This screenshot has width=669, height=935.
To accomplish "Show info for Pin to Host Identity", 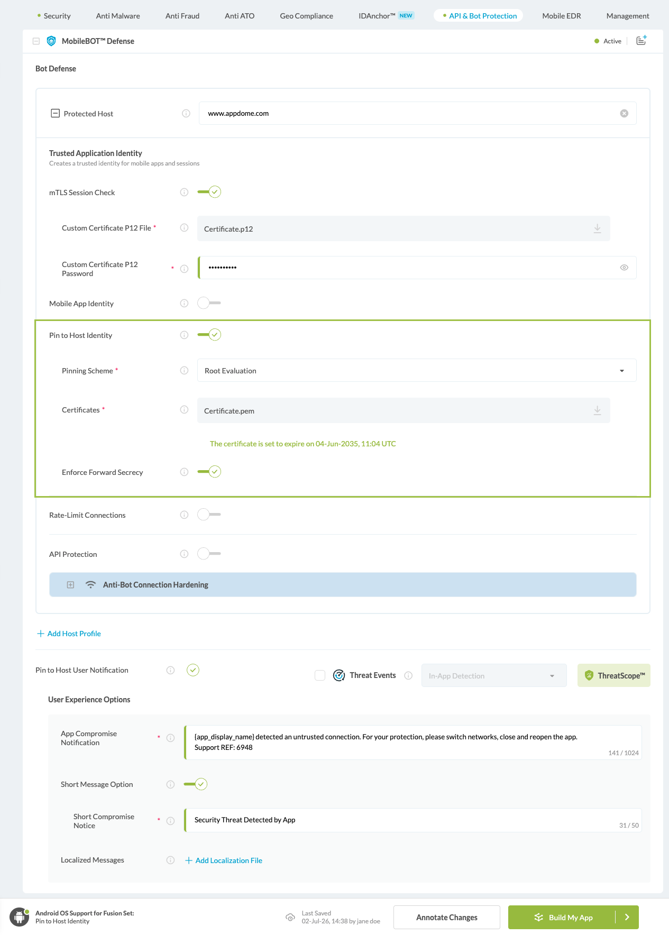I will tap(184, 335).
